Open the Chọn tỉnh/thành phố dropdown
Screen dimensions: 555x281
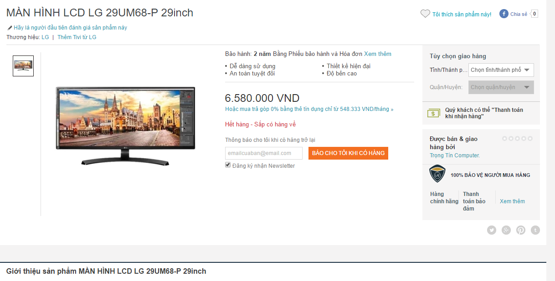click(x=501, y=70)
